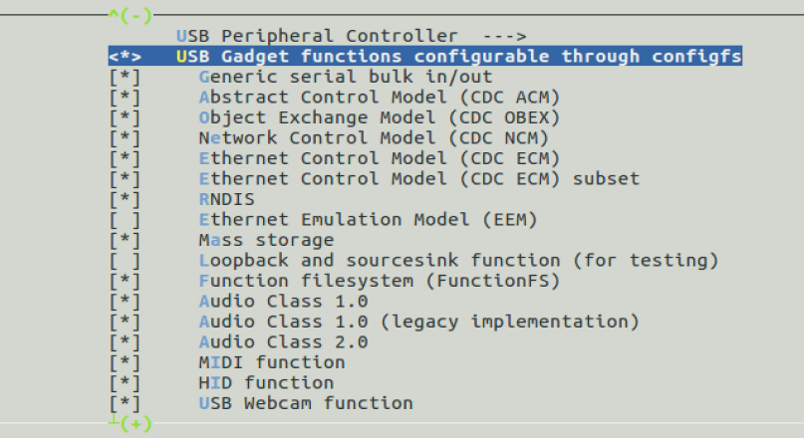Toggle Generic serial bulk in/out checkbox
The image size is (804, 438).
125,77
